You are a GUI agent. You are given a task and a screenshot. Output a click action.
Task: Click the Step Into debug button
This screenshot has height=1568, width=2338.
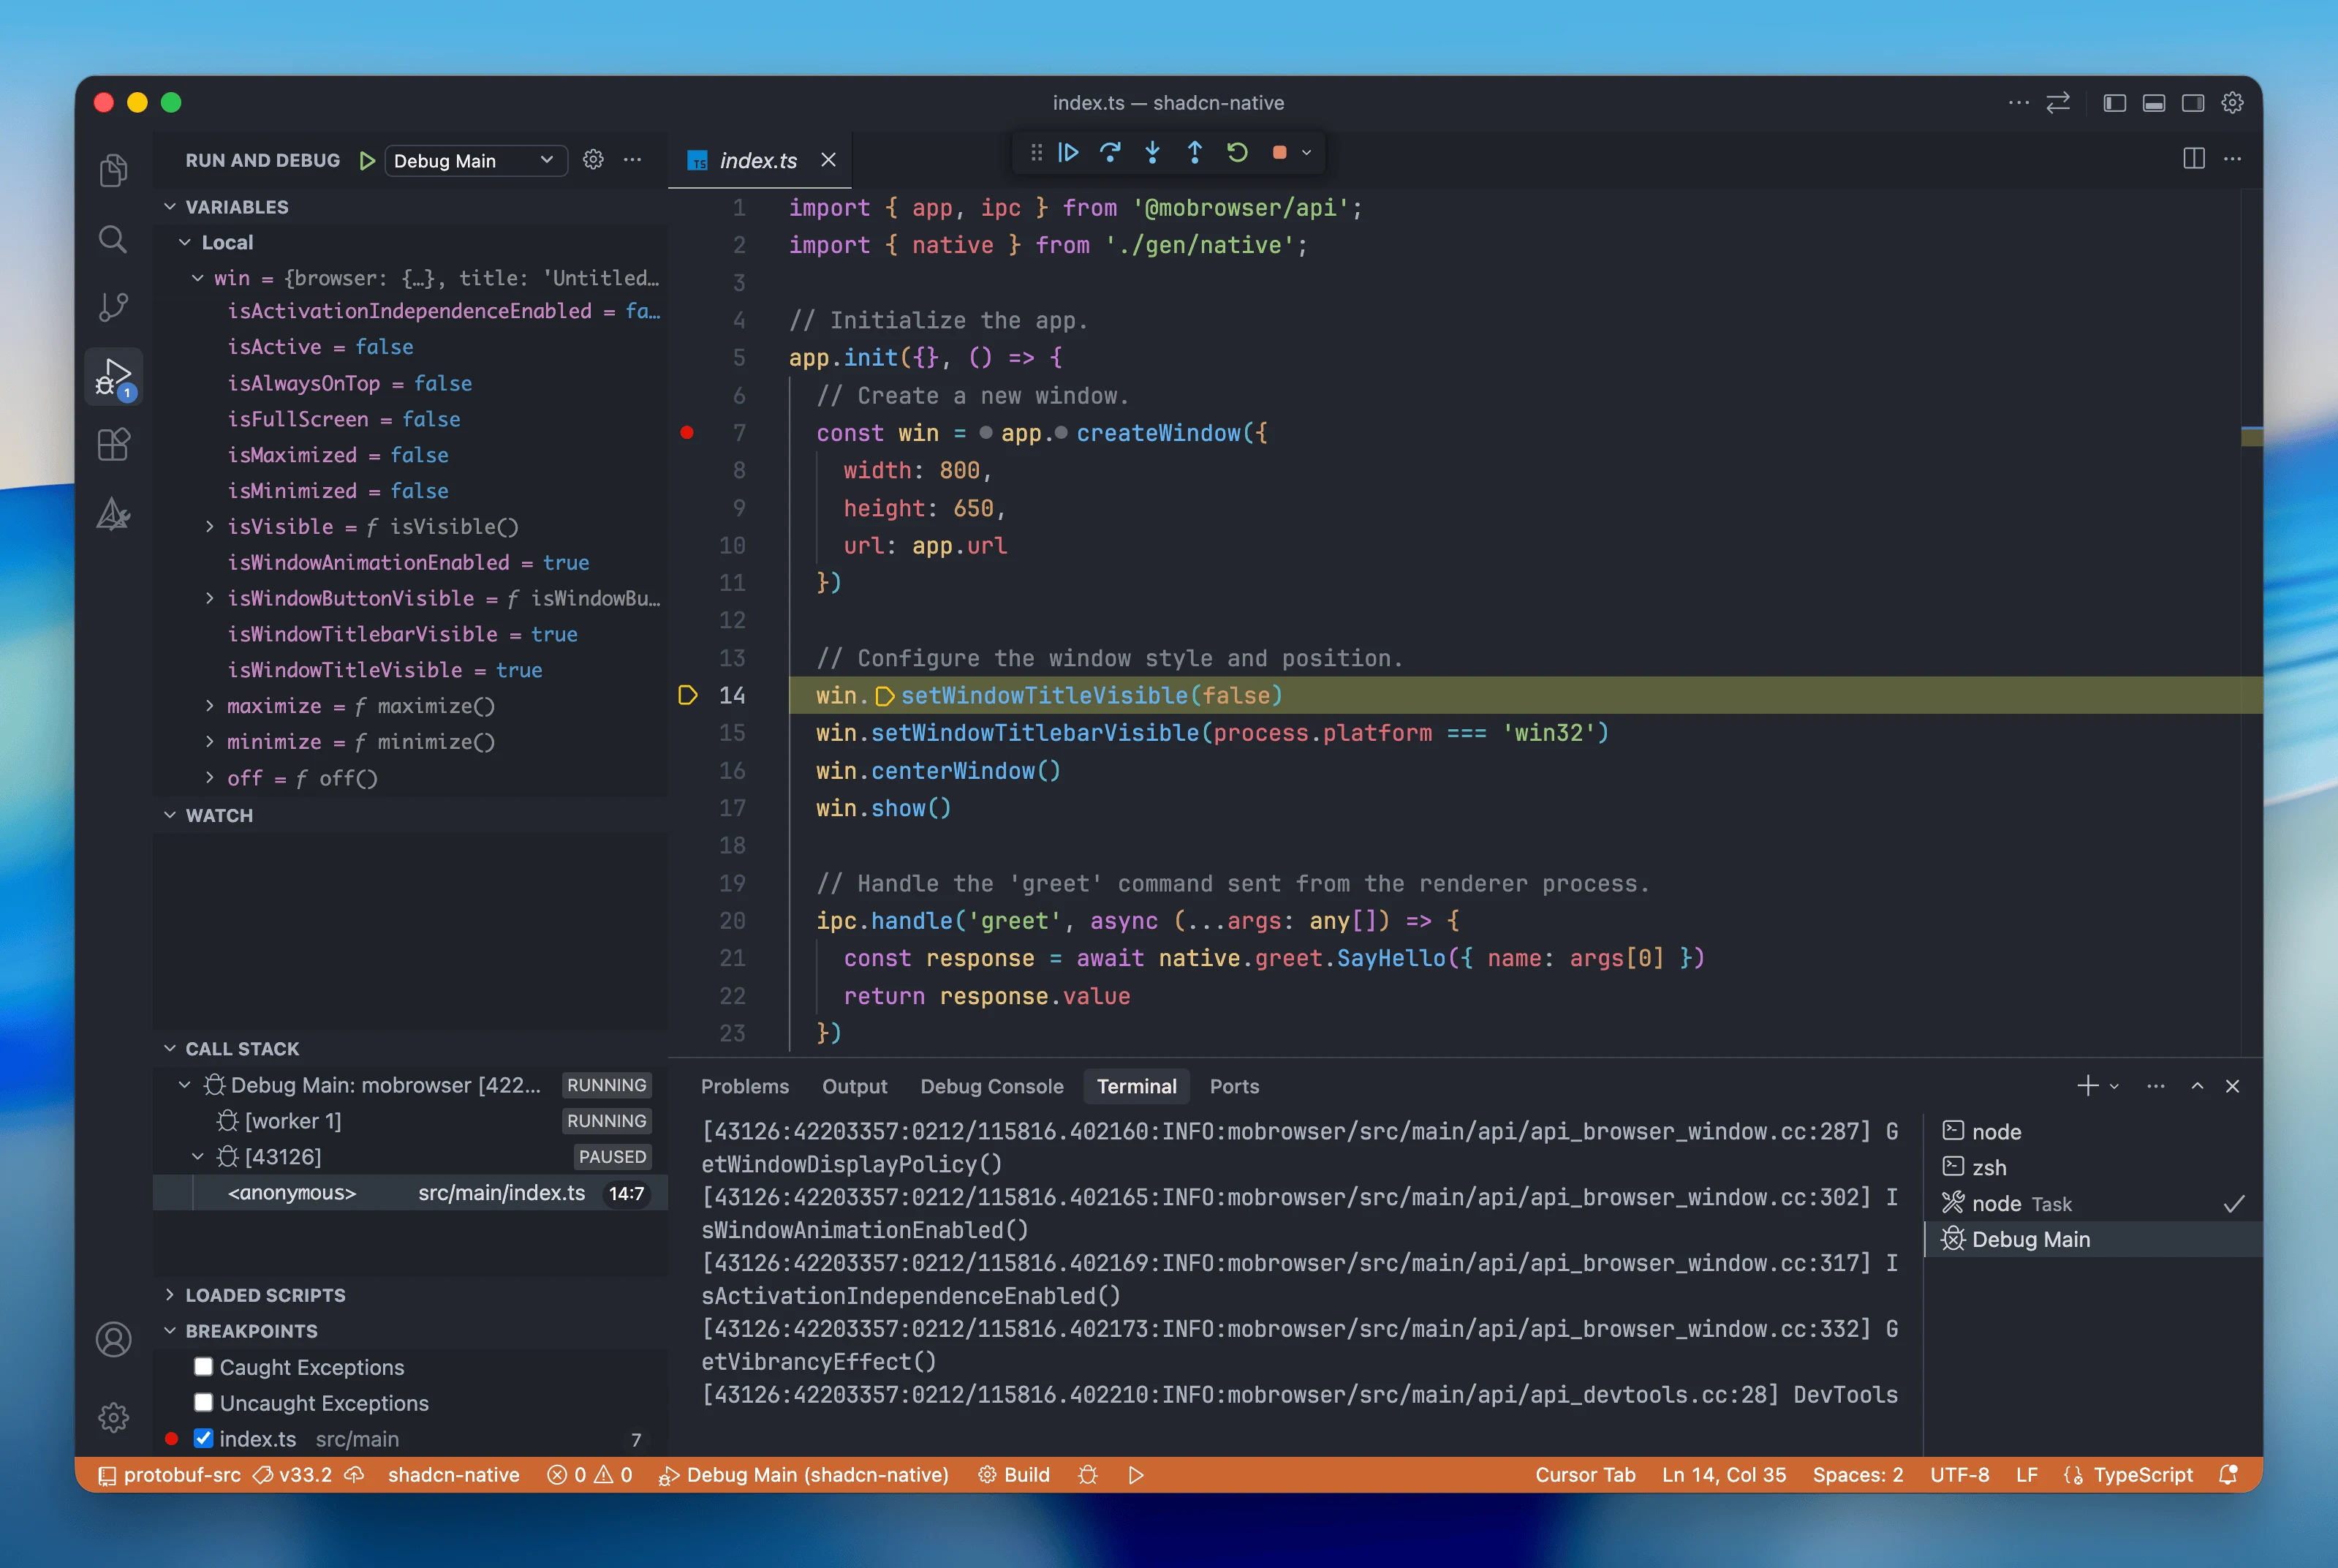click(x=1152, y=153)
